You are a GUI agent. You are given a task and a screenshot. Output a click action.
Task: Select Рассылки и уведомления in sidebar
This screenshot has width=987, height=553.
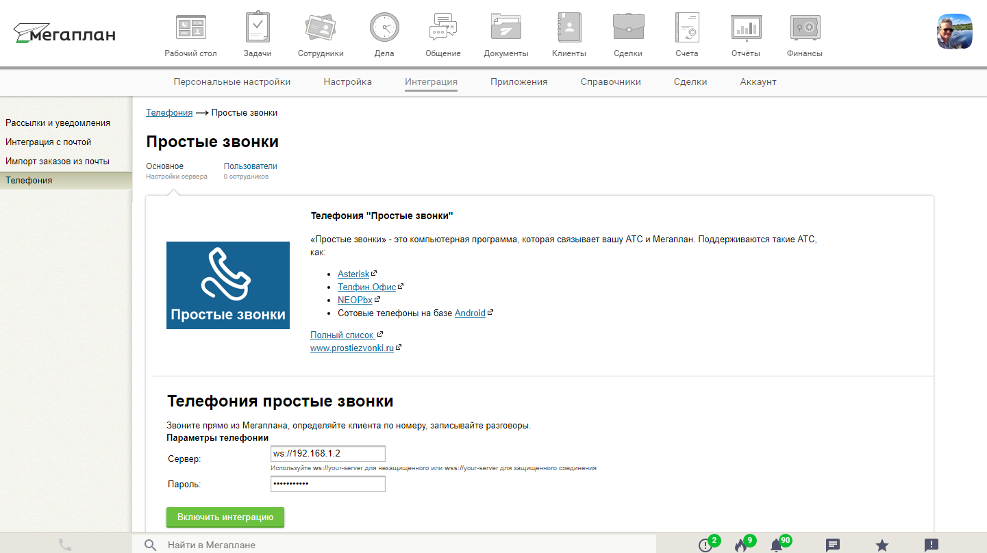58,123
